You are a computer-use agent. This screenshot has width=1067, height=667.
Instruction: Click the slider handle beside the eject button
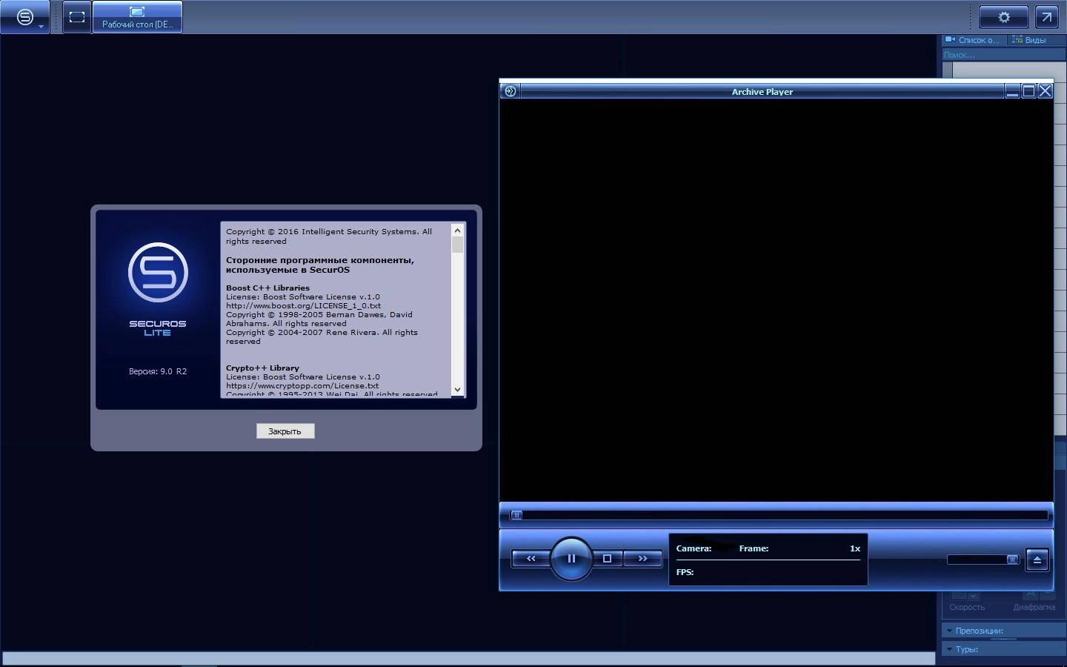[1013, 560]
